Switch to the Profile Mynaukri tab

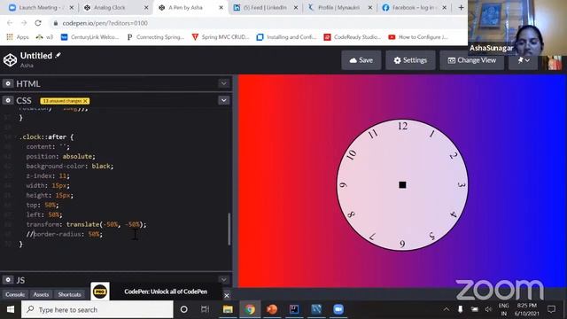(x=339, y=7)
